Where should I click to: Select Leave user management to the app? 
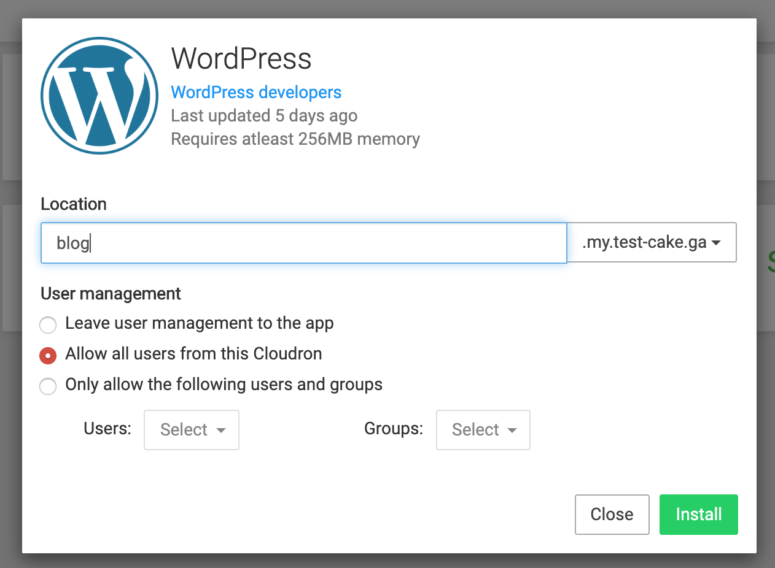pos(48,324)
